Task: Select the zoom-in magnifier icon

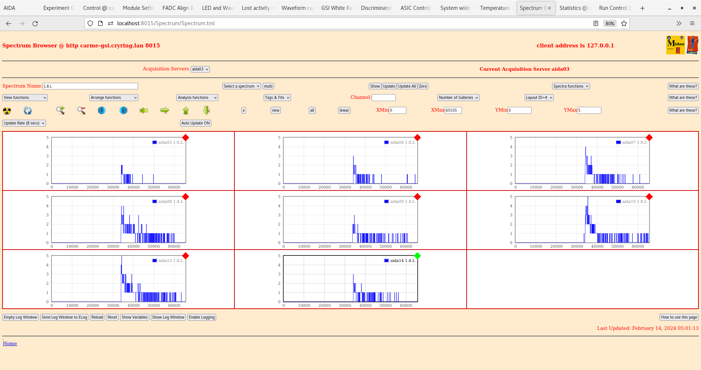Action: [x=60, y=110]
